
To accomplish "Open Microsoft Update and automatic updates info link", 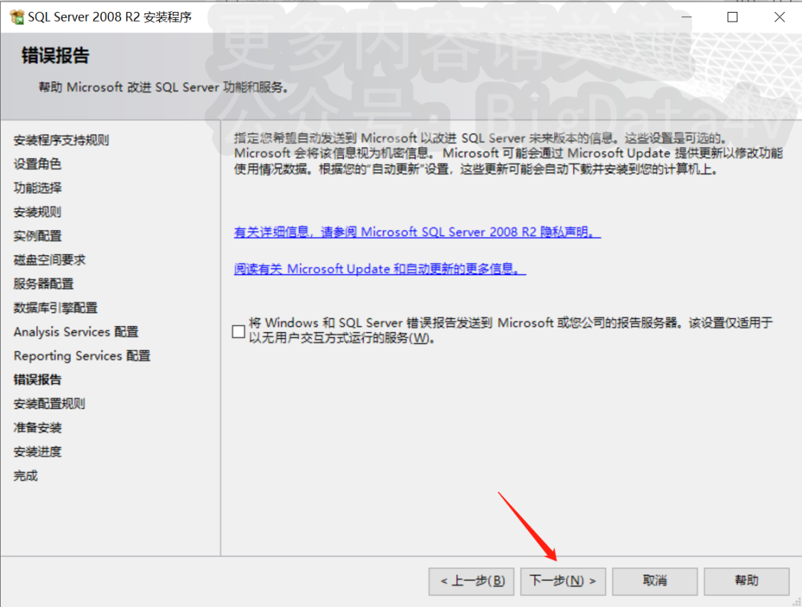I will click(380, 269).
